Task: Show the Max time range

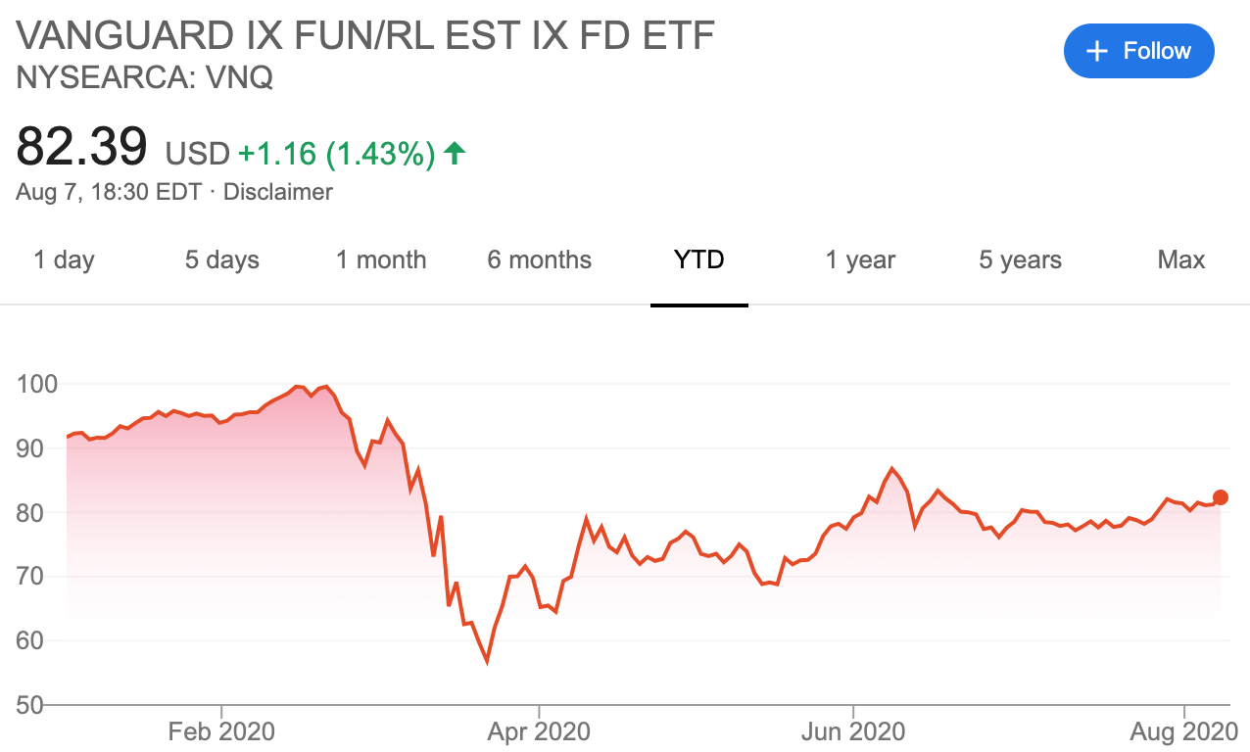Action: point(1181,259)
